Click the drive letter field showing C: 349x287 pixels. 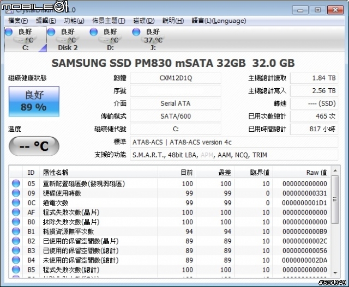coord(176,129)
